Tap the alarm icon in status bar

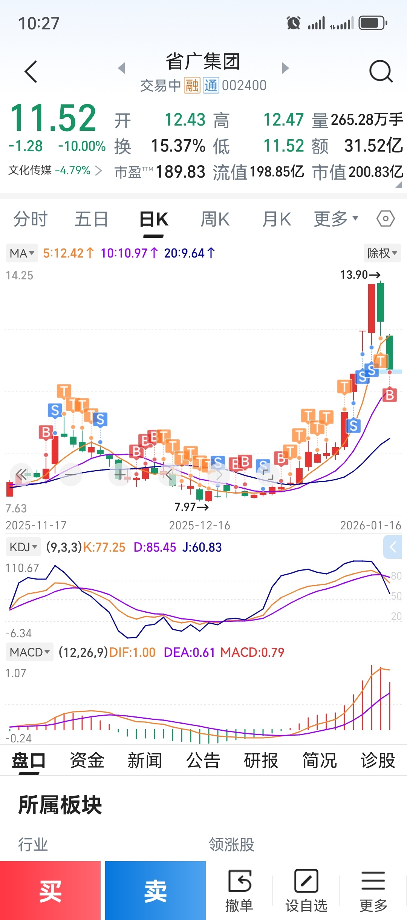[294, 23]
